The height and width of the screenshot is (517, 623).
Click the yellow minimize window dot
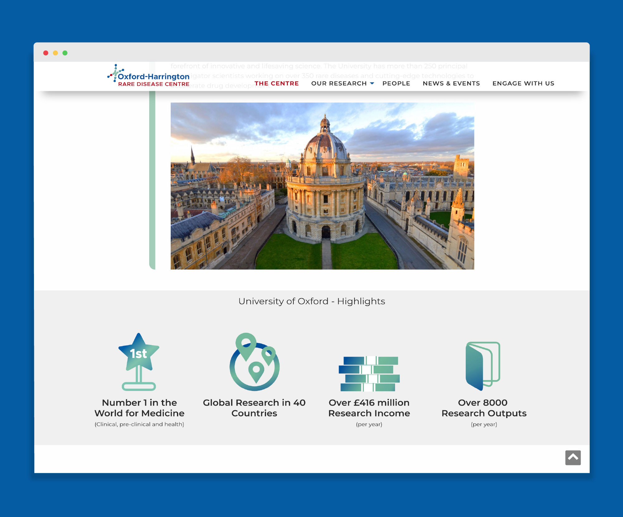(x=56, y=53)
